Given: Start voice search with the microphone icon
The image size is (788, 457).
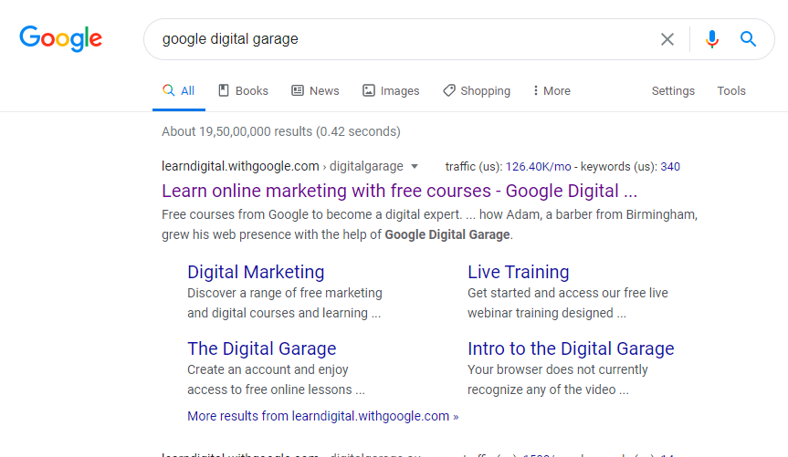Looking at the screenshot, I should [711, 39].
